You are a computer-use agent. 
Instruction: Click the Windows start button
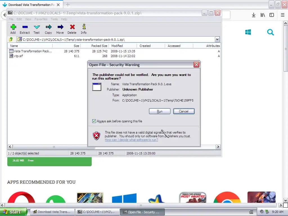(13, 212)
